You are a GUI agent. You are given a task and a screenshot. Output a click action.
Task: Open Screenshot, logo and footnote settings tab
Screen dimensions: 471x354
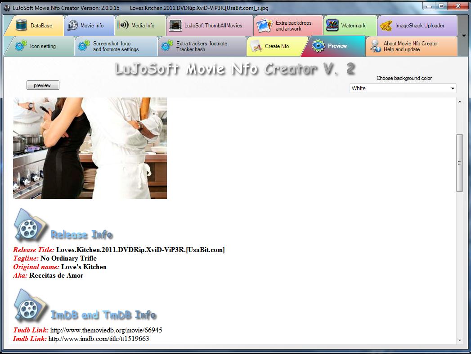point(116,46)
